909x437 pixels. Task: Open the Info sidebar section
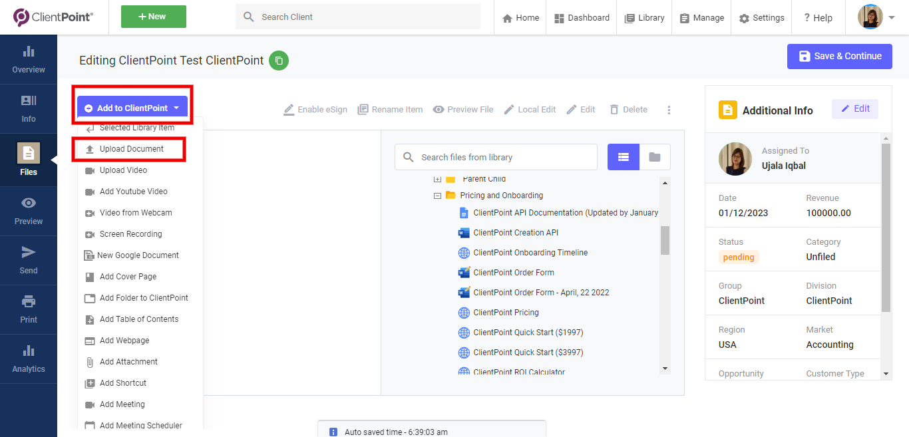click(x=29, y=109)
